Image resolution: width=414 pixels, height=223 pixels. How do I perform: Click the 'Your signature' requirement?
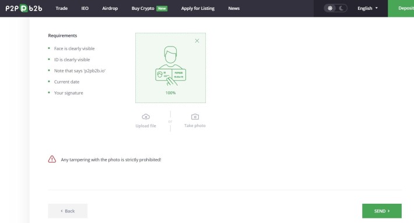coord(68,93)
